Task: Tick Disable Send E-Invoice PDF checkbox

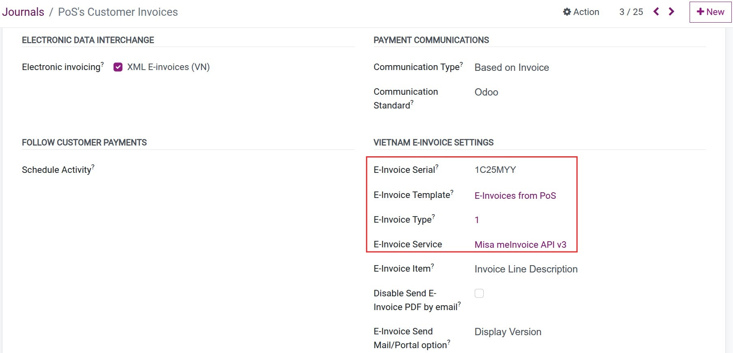Action: pos(479,293)
